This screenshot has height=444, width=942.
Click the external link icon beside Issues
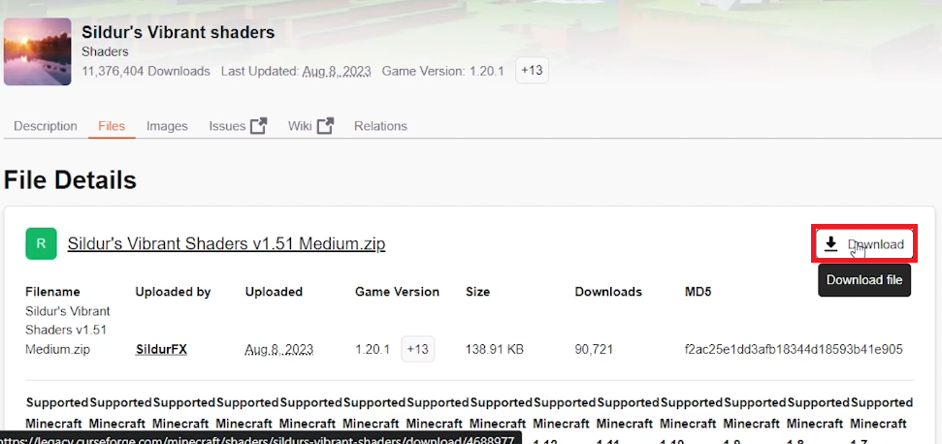258,126
